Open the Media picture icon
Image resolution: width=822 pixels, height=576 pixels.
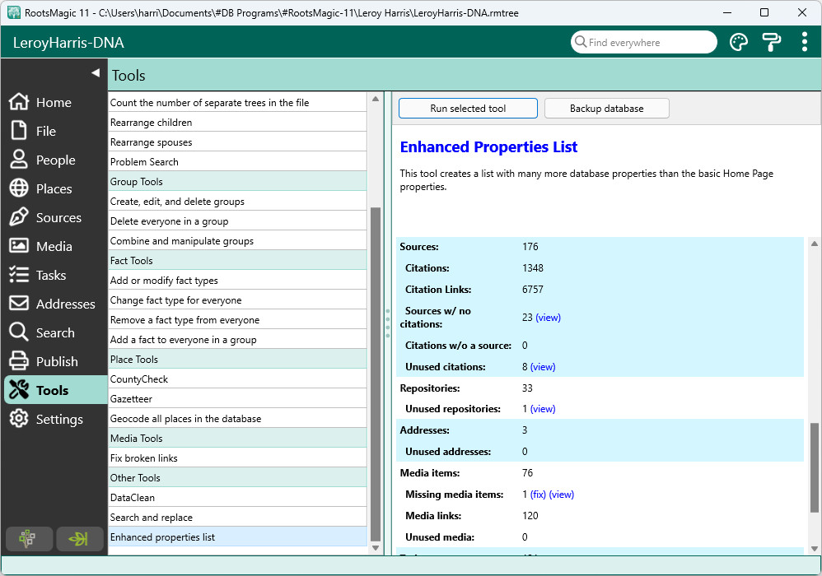point(19,245)
